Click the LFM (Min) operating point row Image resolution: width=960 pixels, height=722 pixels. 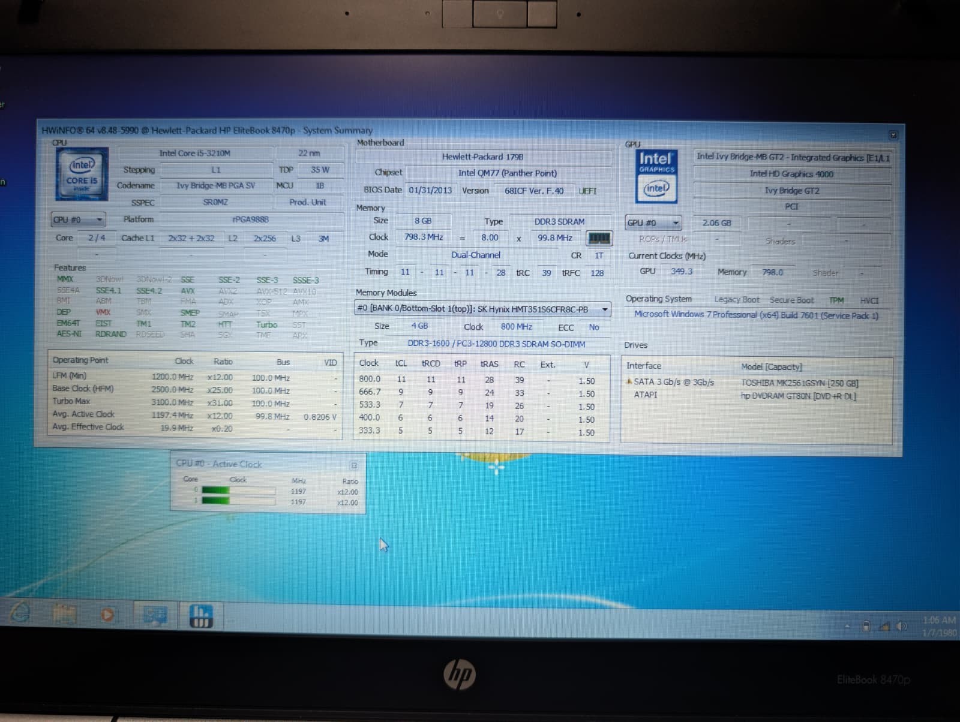click(195, 377)
